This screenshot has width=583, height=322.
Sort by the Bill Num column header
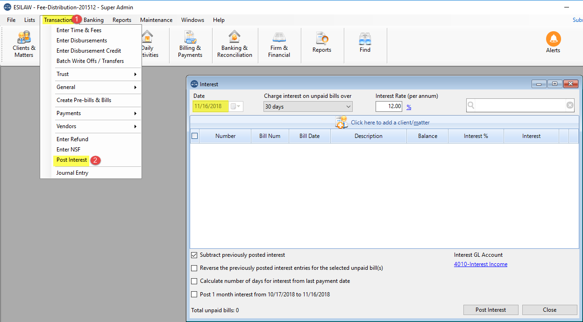(x=270, y=136)
